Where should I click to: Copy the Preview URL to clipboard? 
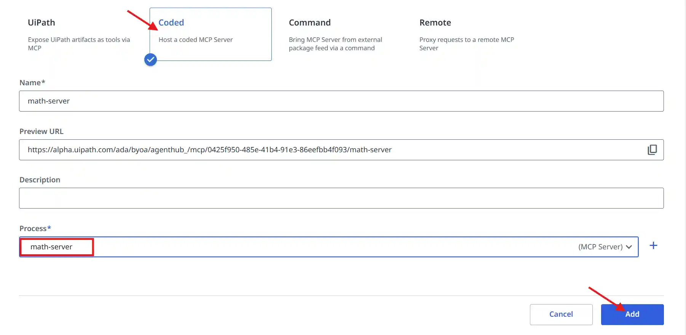pyautogui.click(x=652, y=150)
